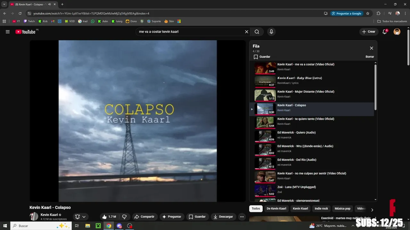Open Kevin Kaarl channel avatar
The image size is (410, 230).
tap(34, 216)
